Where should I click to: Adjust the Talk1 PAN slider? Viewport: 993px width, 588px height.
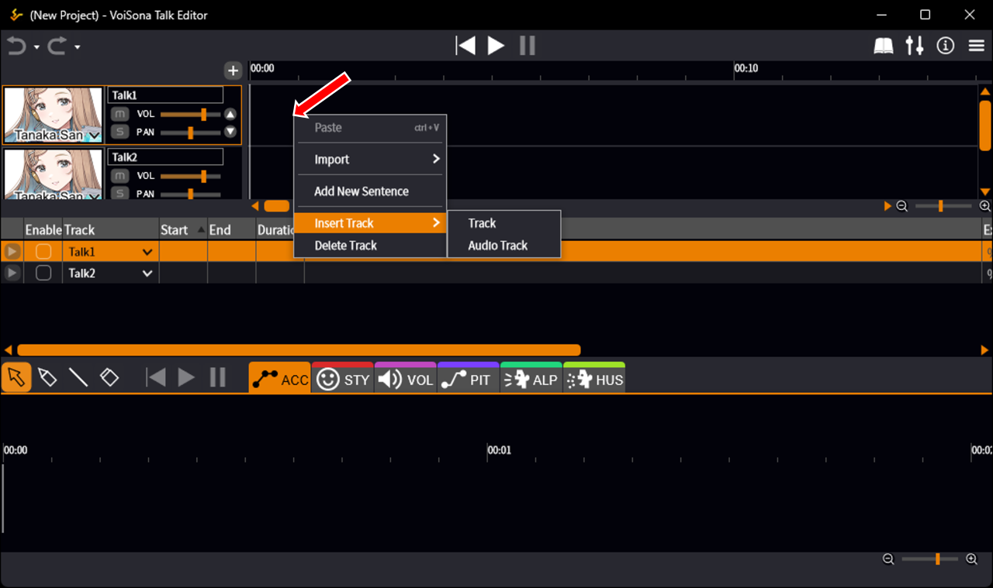click(190, 132)
